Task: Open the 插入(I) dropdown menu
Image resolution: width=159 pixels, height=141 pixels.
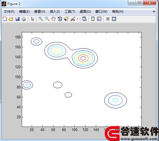Action: (55, 12)
